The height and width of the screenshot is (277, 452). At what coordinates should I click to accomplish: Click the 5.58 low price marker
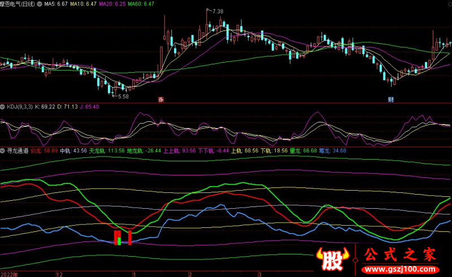point(122,96)
